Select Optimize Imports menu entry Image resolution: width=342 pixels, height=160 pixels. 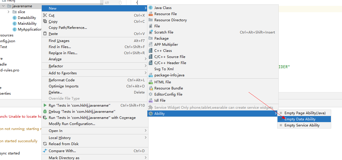pos(94,86)
